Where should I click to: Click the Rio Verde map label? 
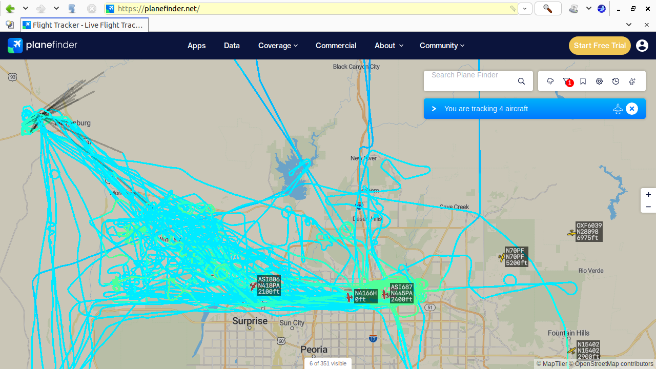(x=591, y=271)
